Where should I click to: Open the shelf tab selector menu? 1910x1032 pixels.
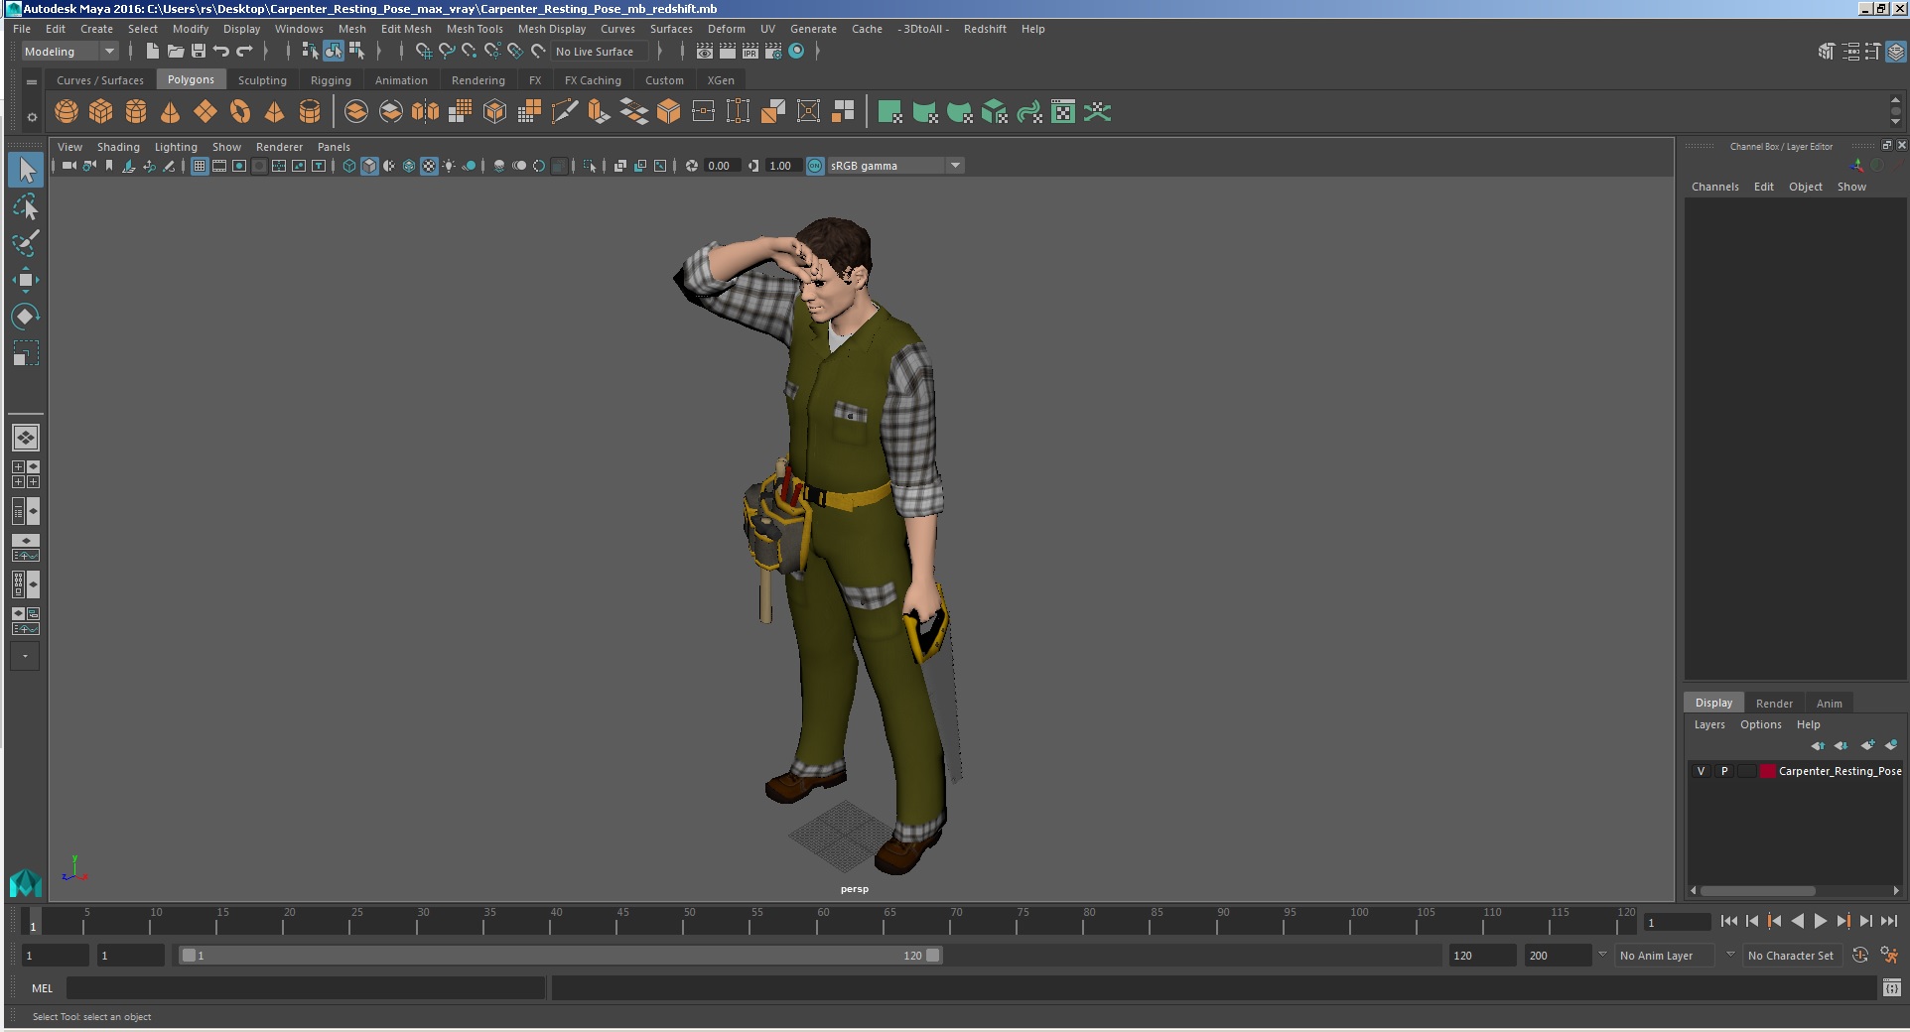(x=32, y=81)
